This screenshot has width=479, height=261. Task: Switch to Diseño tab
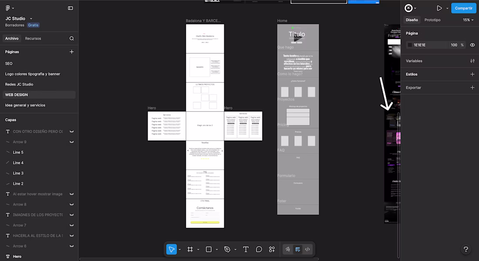412,20
